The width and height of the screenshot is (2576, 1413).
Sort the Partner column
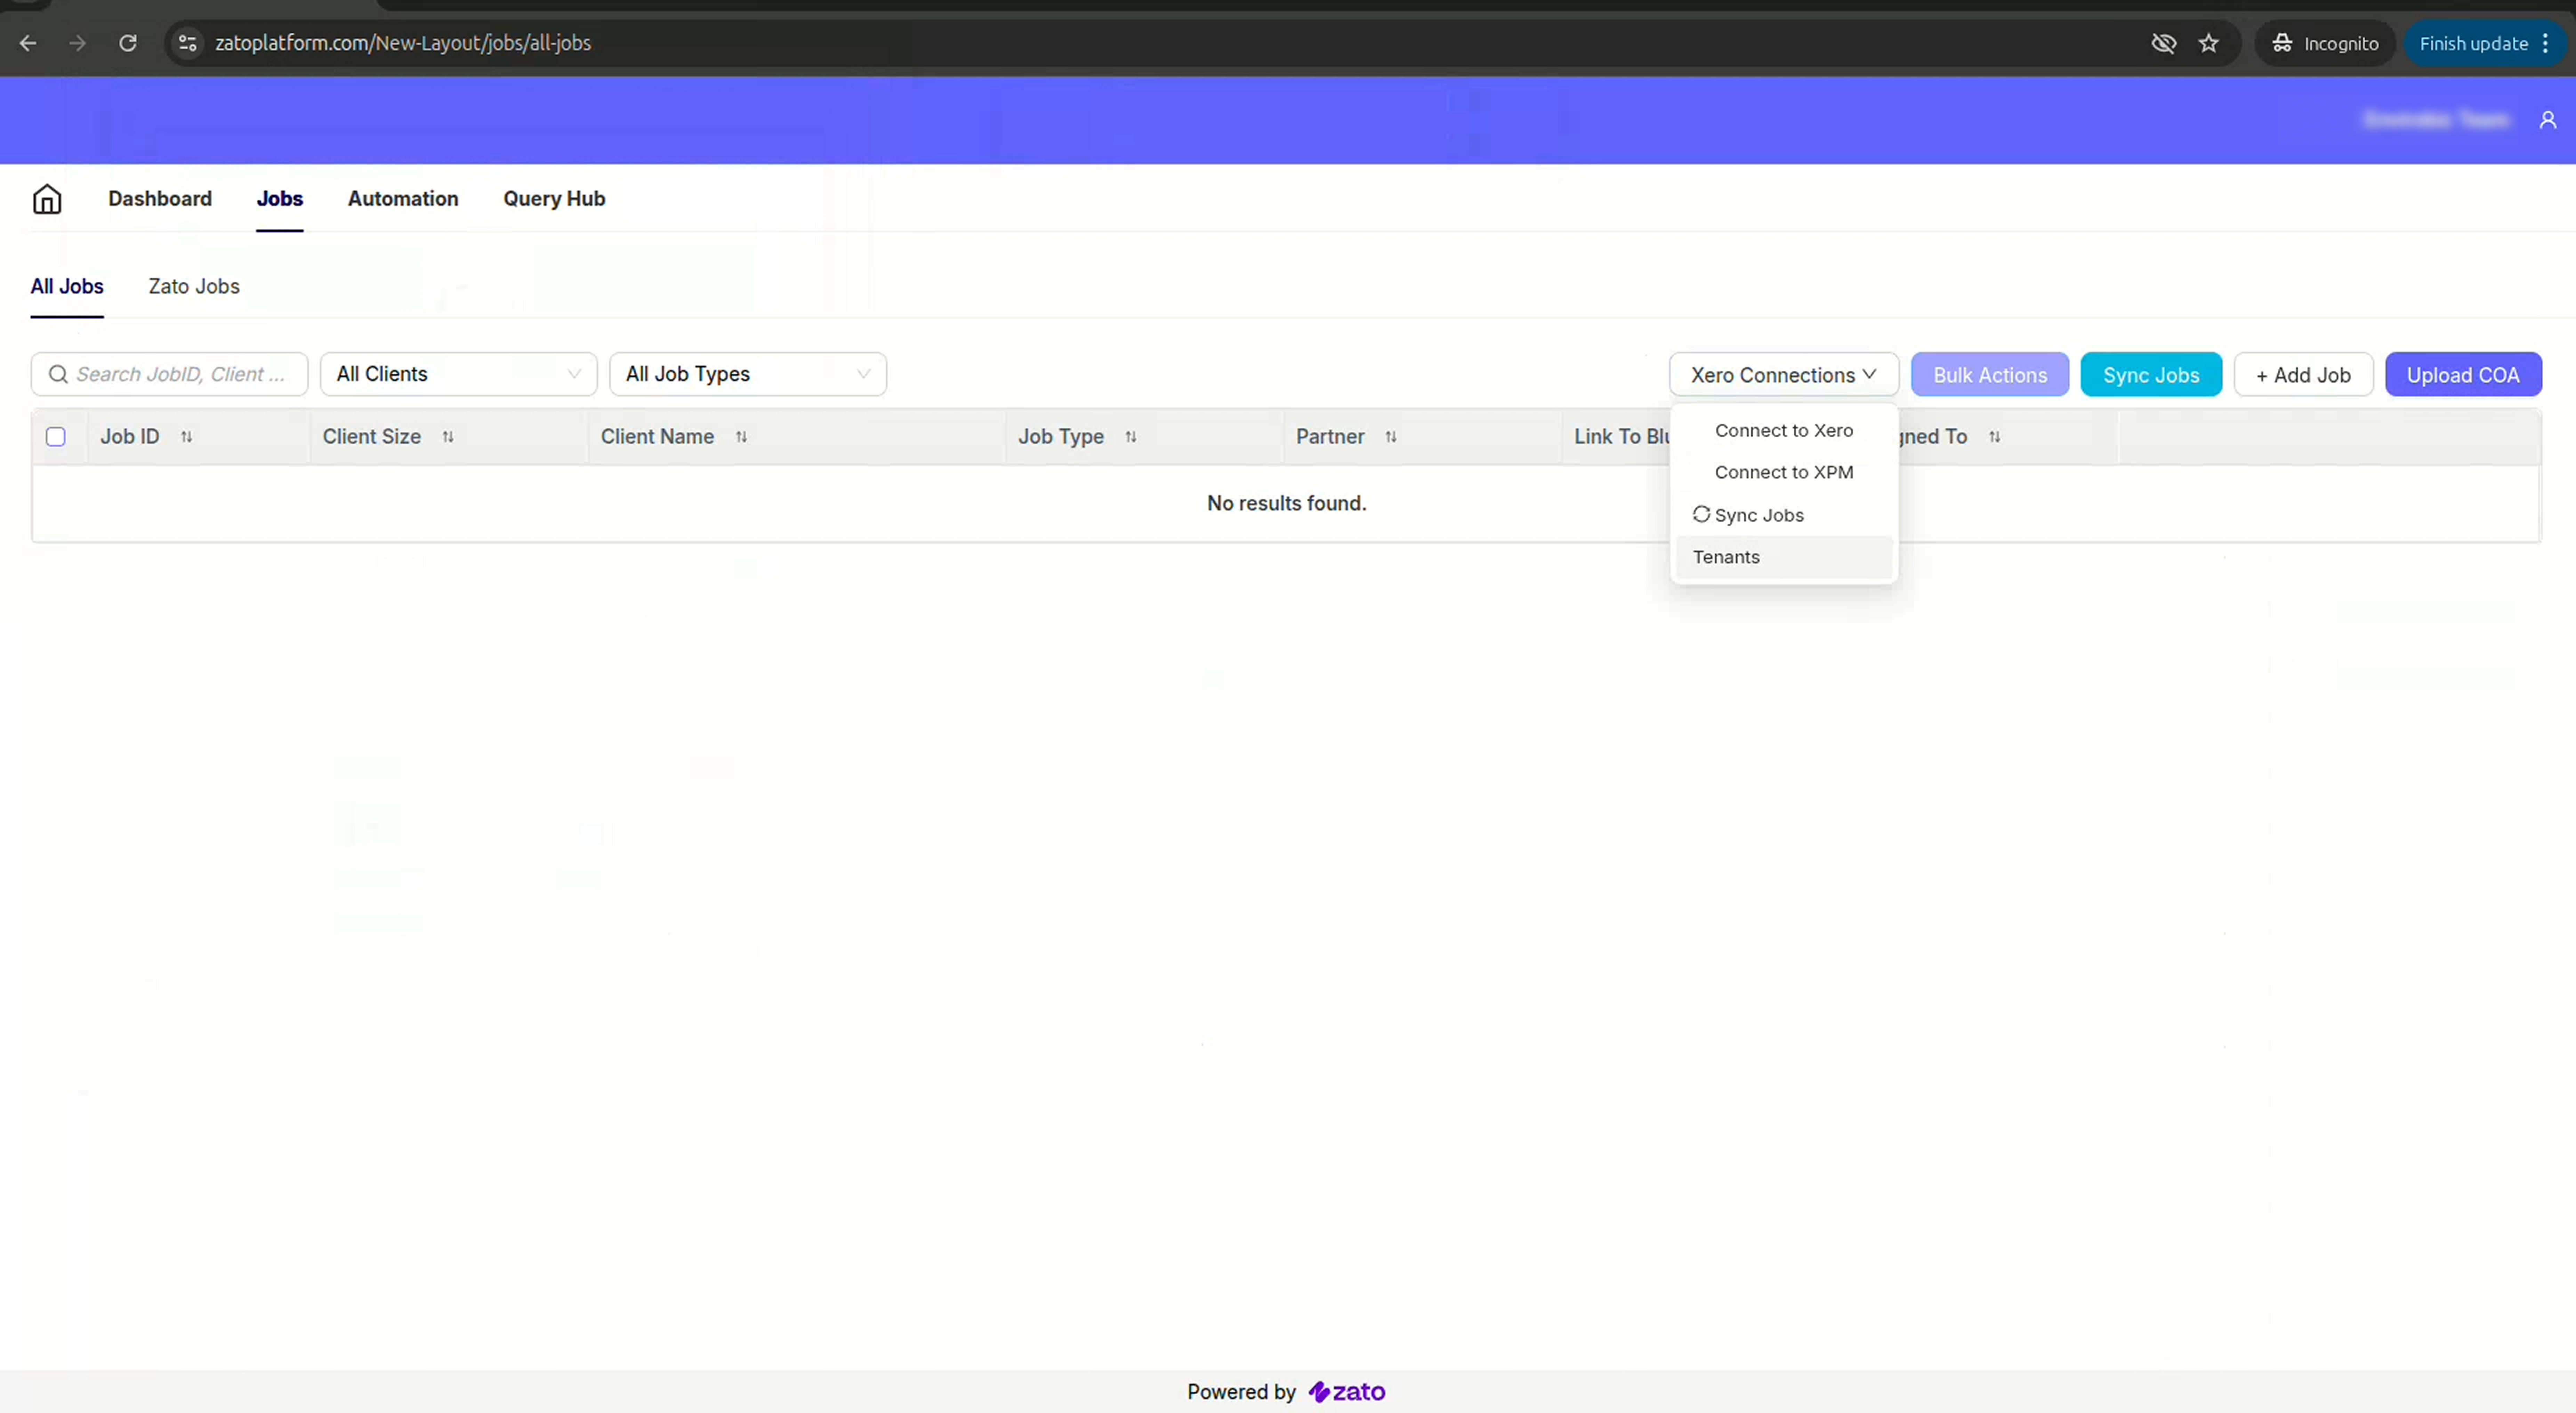coord(1391,437)
